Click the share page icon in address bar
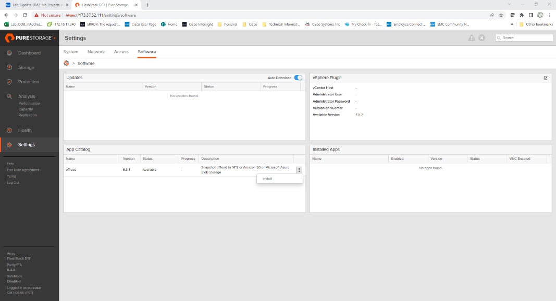Viewport: 556px width, 301px height. point(491,15)
